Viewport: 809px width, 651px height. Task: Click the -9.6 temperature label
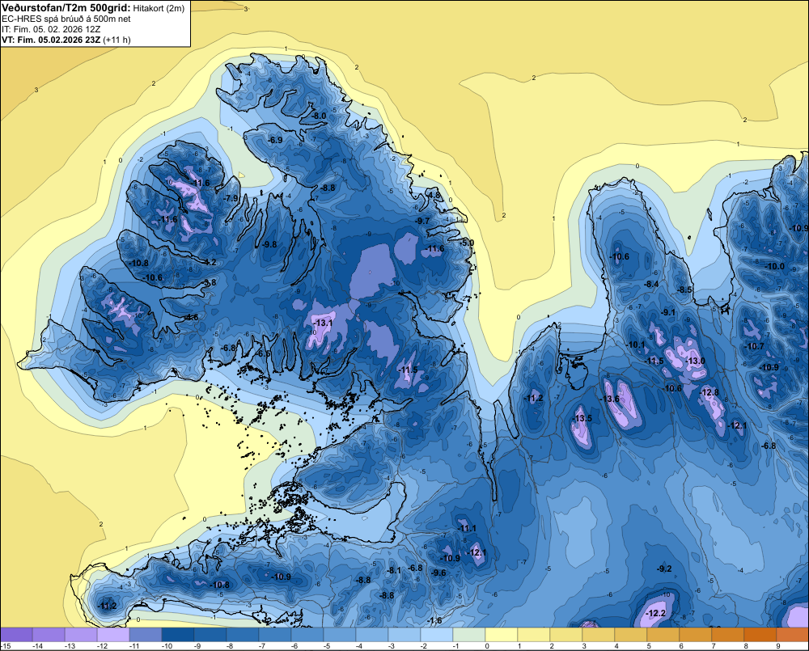click(438, 573)
